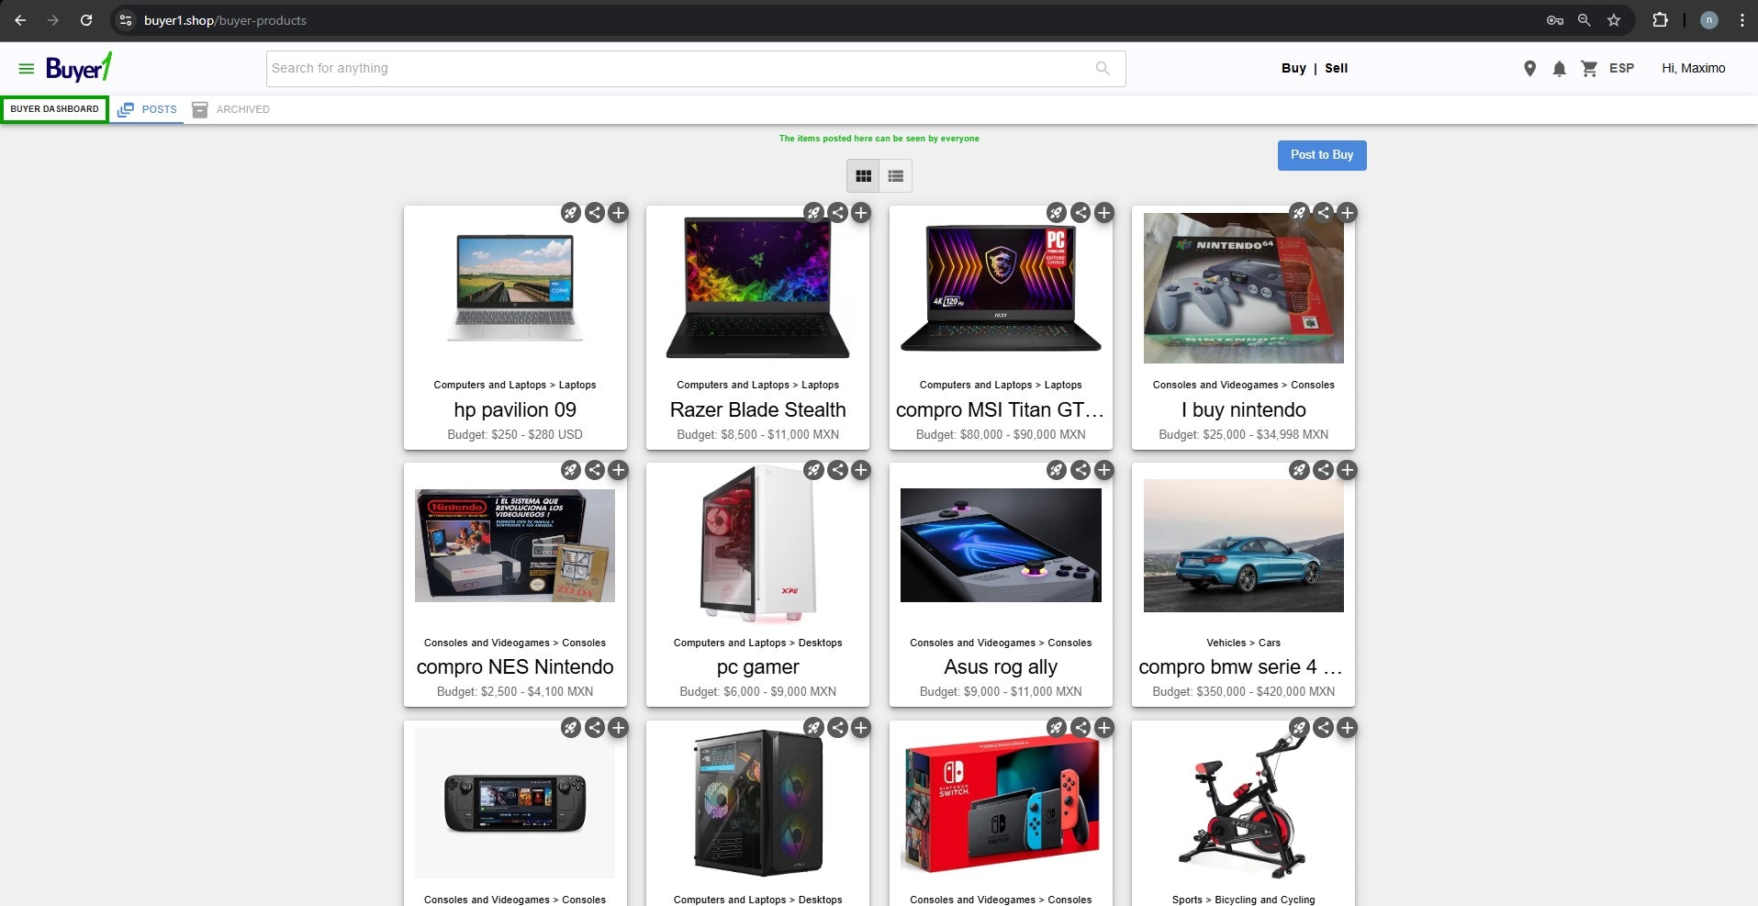
Task: Reload the page in browser
Action: pyautogui.click(x=85, y=20)
